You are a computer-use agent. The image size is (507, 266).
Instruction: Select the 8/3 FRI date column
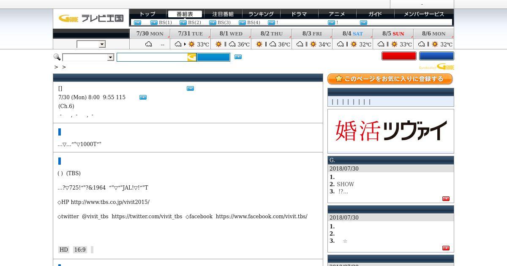[312, 34]
